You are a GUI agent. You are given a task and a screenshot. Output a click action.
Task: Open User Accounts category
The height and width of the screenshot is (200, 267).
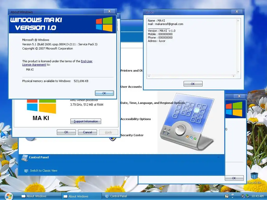(131, 87)
